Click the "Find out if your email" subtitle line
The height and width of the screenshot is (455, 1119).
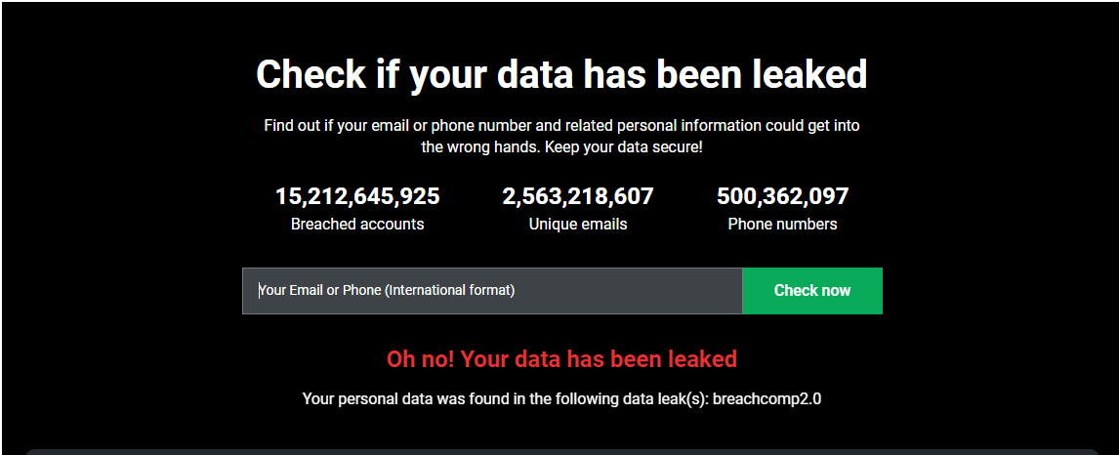point(561,126)
